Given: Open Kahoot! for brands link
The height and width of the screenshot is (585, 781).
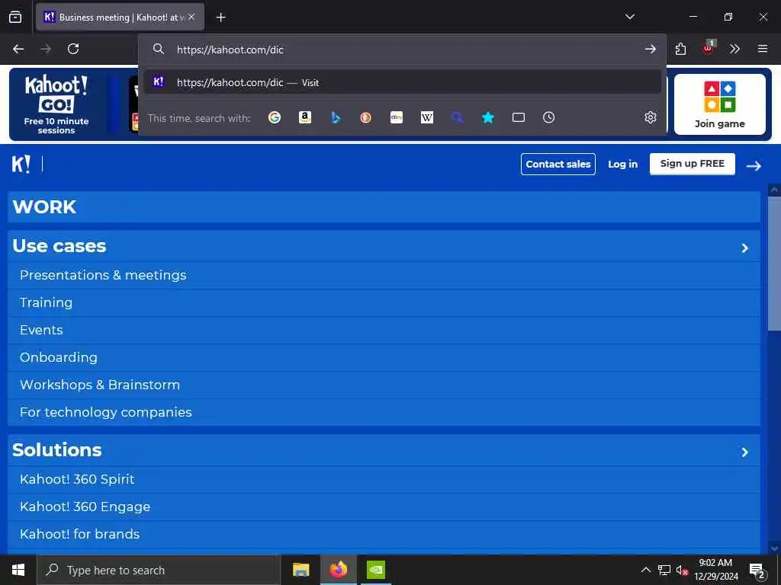Looking at the screenshot, I should click(x=79, y=534).
